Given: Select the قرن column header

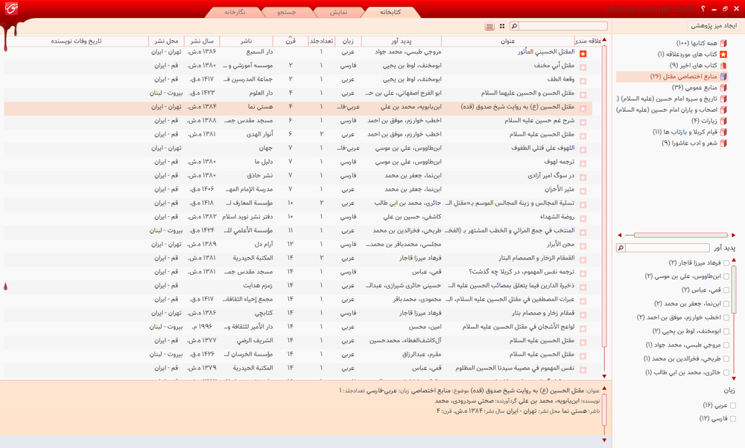Looking at the screenshot, I should pyautogui.click(x=291, y=42).
